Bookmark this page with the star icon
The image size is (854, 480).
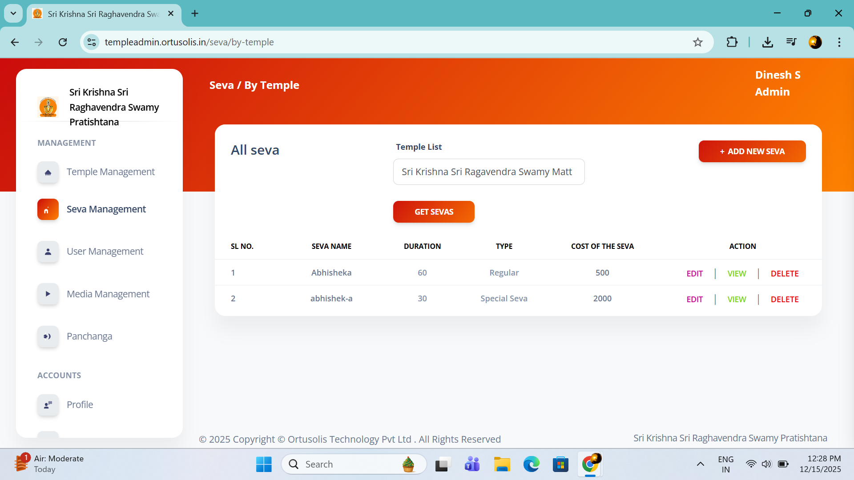point(697,42)
